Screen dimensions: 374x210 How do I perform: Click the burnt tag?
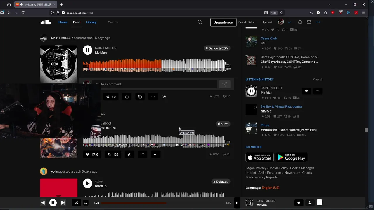pos(223,124)
